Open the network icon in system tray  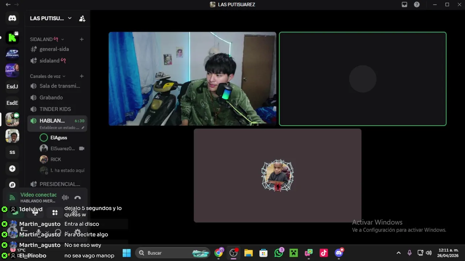click(420, 253)
